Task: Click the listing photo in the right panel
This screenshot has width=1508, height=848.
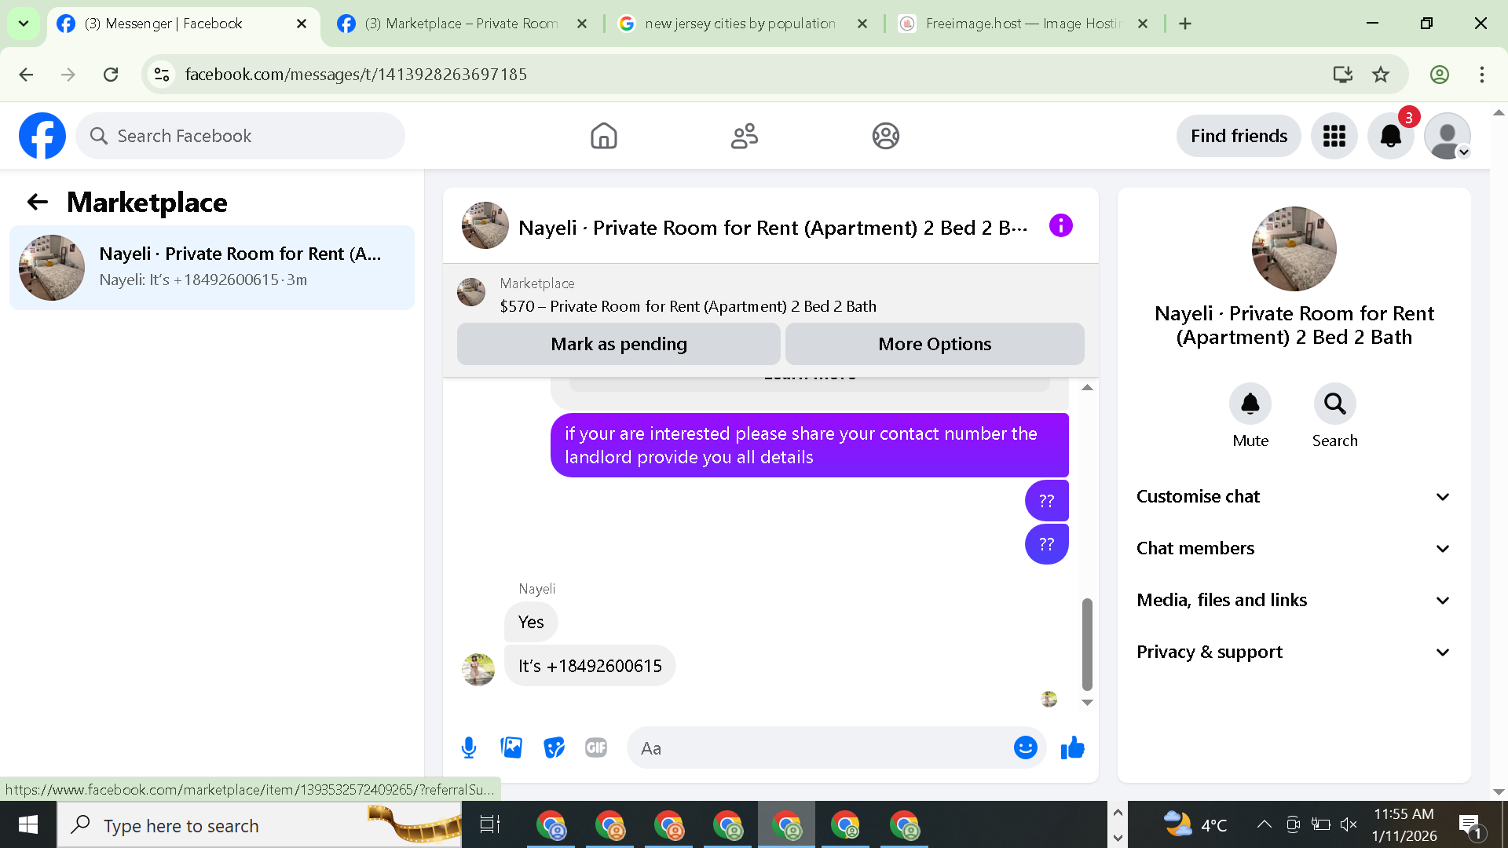Action: [1294, 249]
